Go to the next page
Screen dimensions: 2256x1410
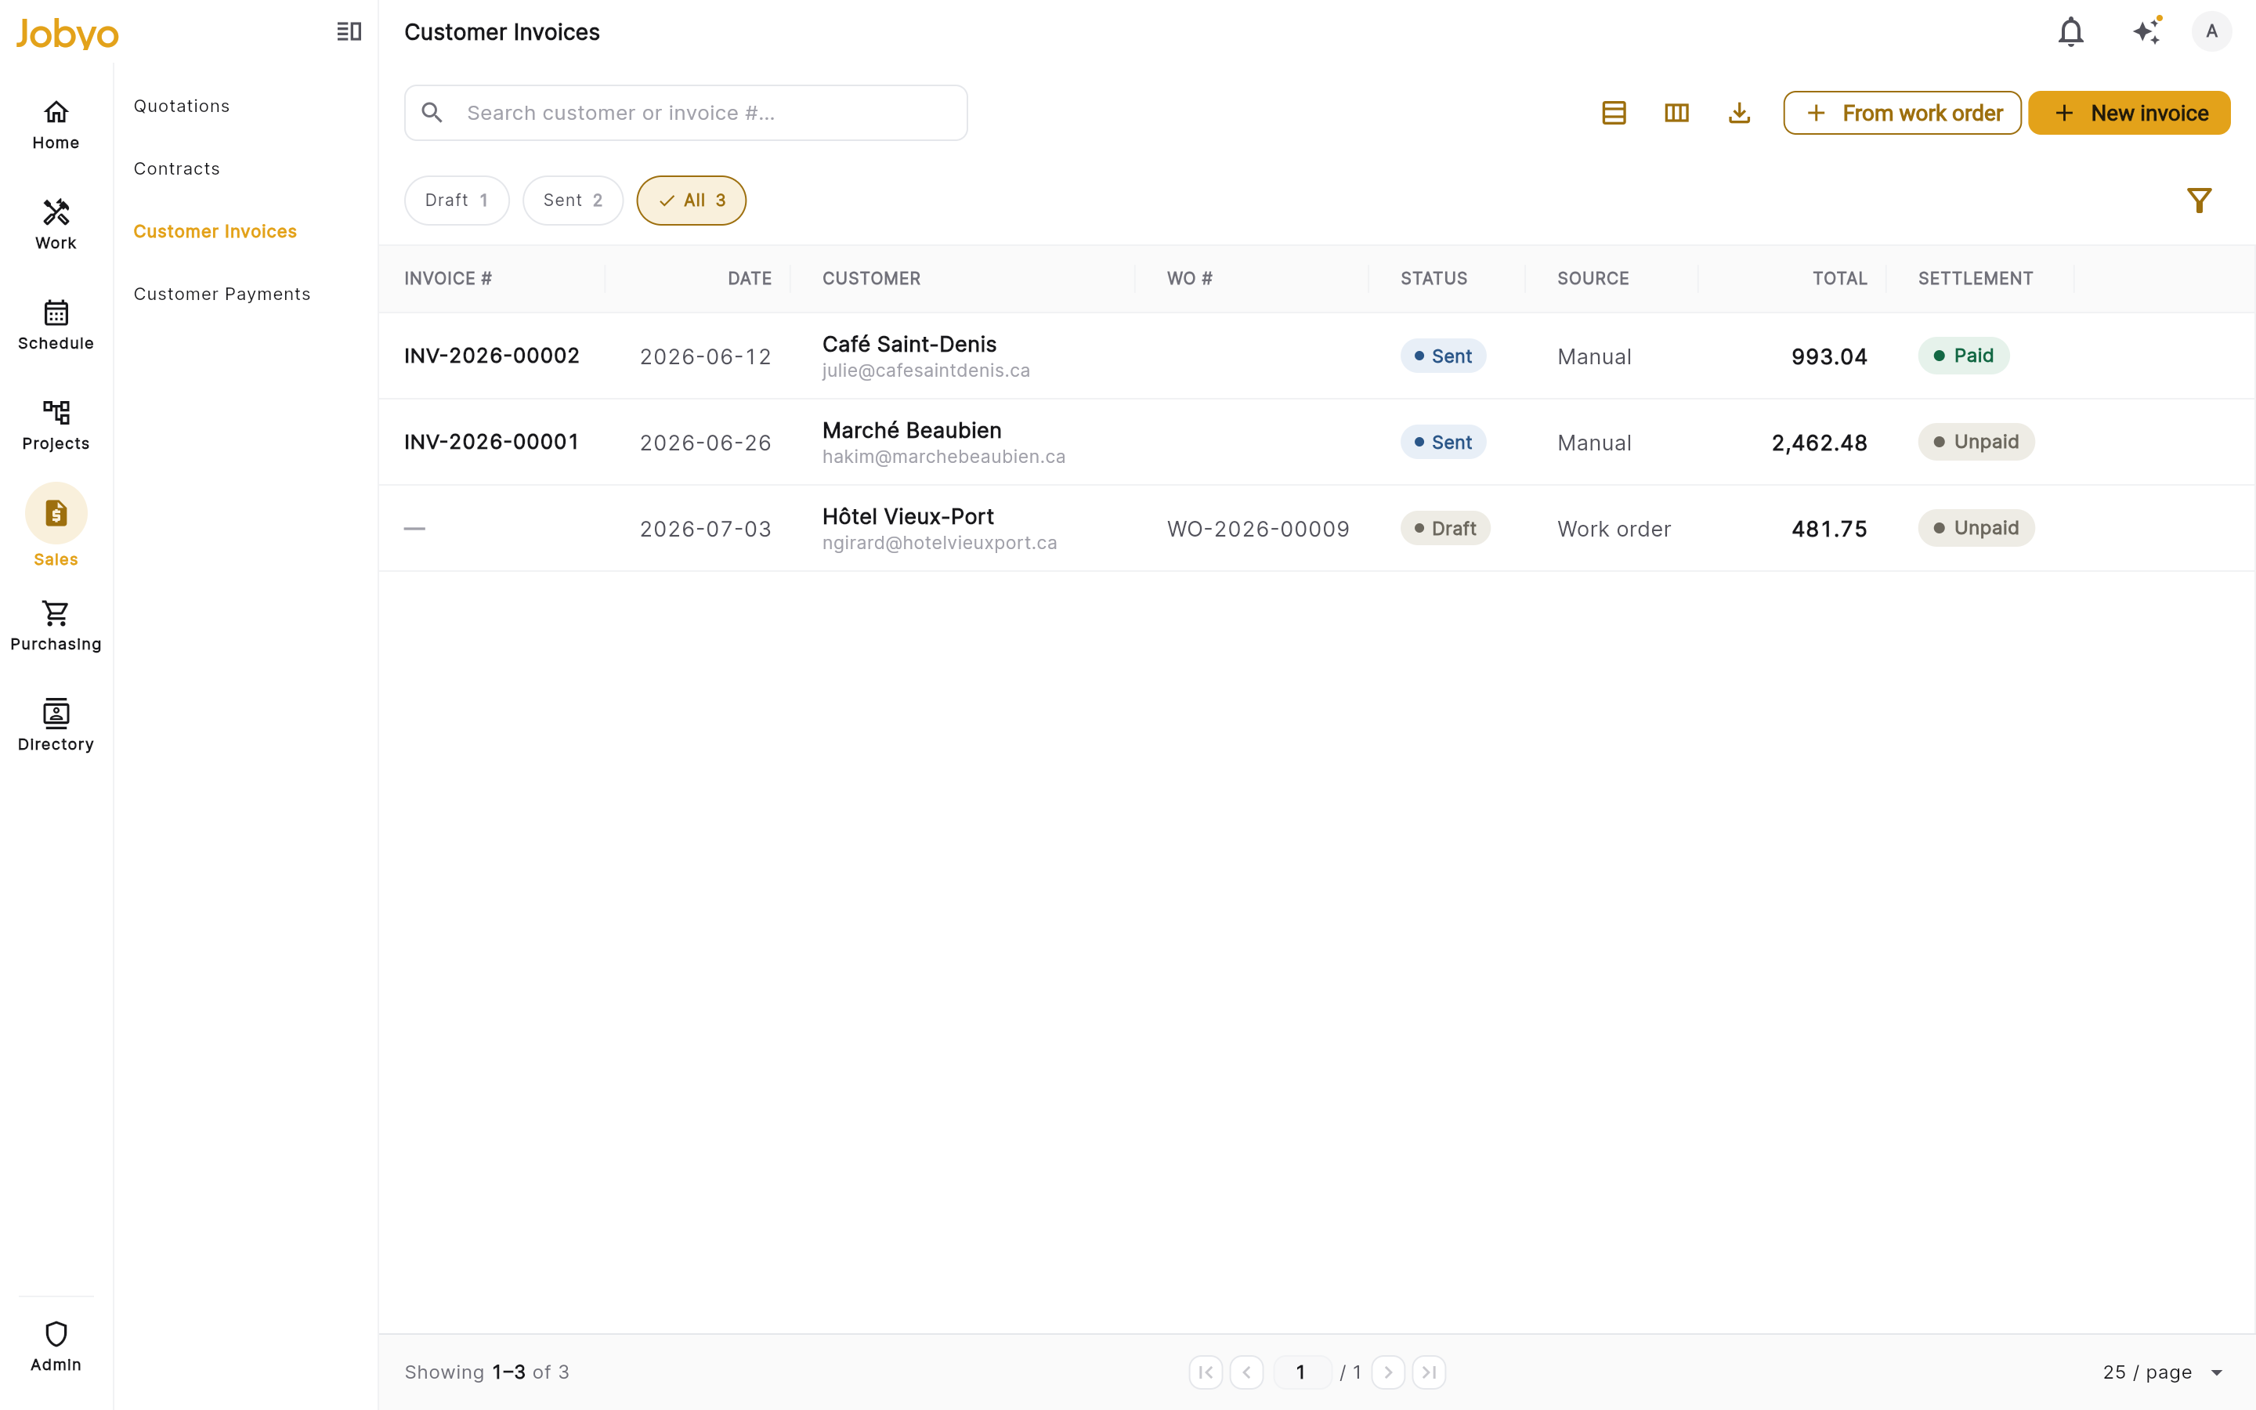tap(1388, 1372)
